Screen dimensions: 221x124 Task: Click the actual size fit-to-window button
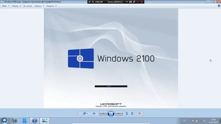click(94, 113)
